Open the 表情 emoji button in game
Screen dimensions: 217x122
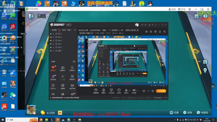[187, 113]
